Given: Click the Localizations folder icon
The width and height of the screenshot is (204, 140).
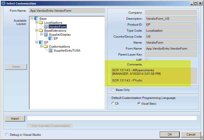Looking at the screenshot, I should point(41,22).
